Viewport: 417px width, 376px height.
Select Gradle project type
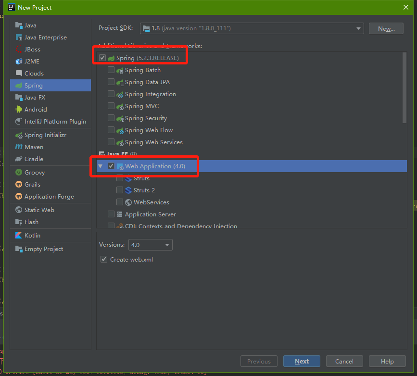click(51, 159)
